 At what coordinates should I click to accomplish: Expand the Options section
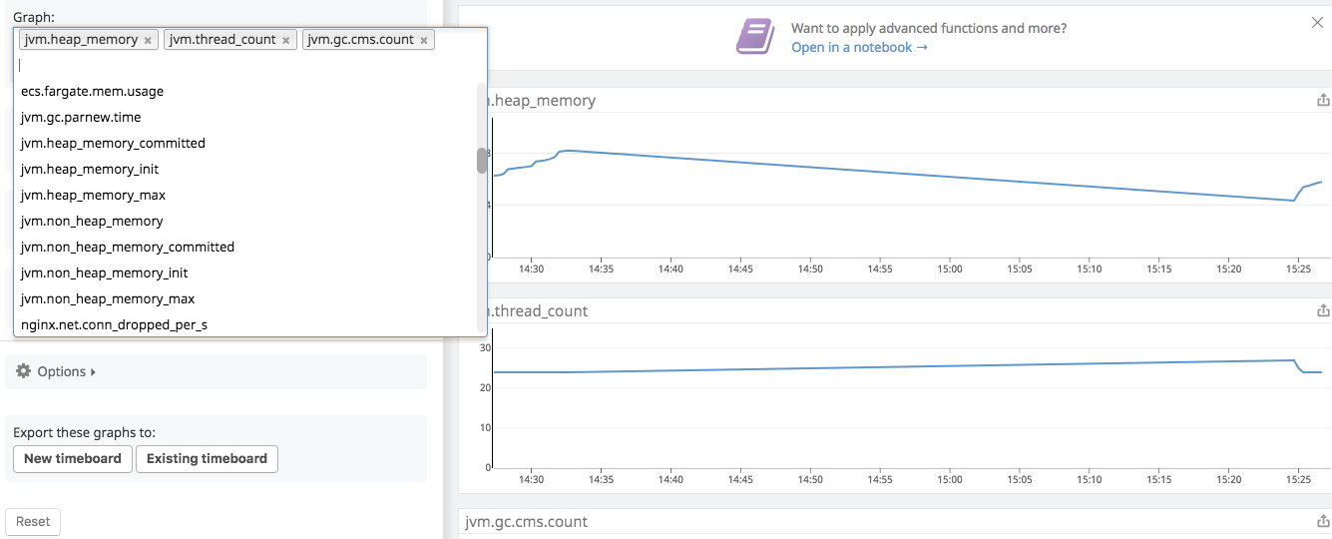56,371
